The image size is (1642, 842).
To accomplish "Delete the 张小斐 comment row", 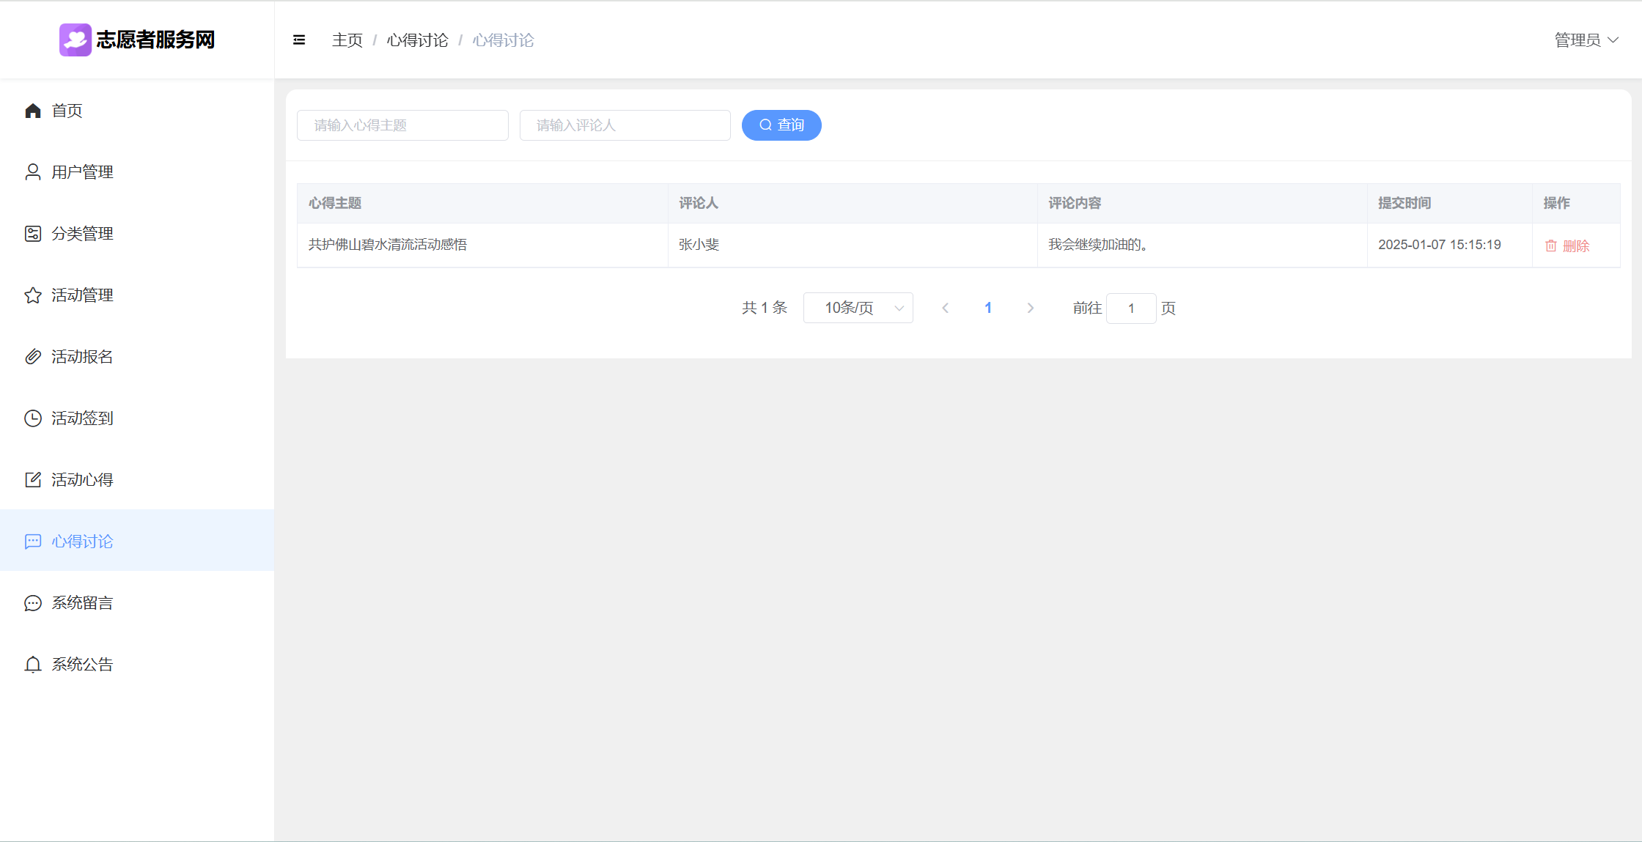I will (x=1567, y=246).
